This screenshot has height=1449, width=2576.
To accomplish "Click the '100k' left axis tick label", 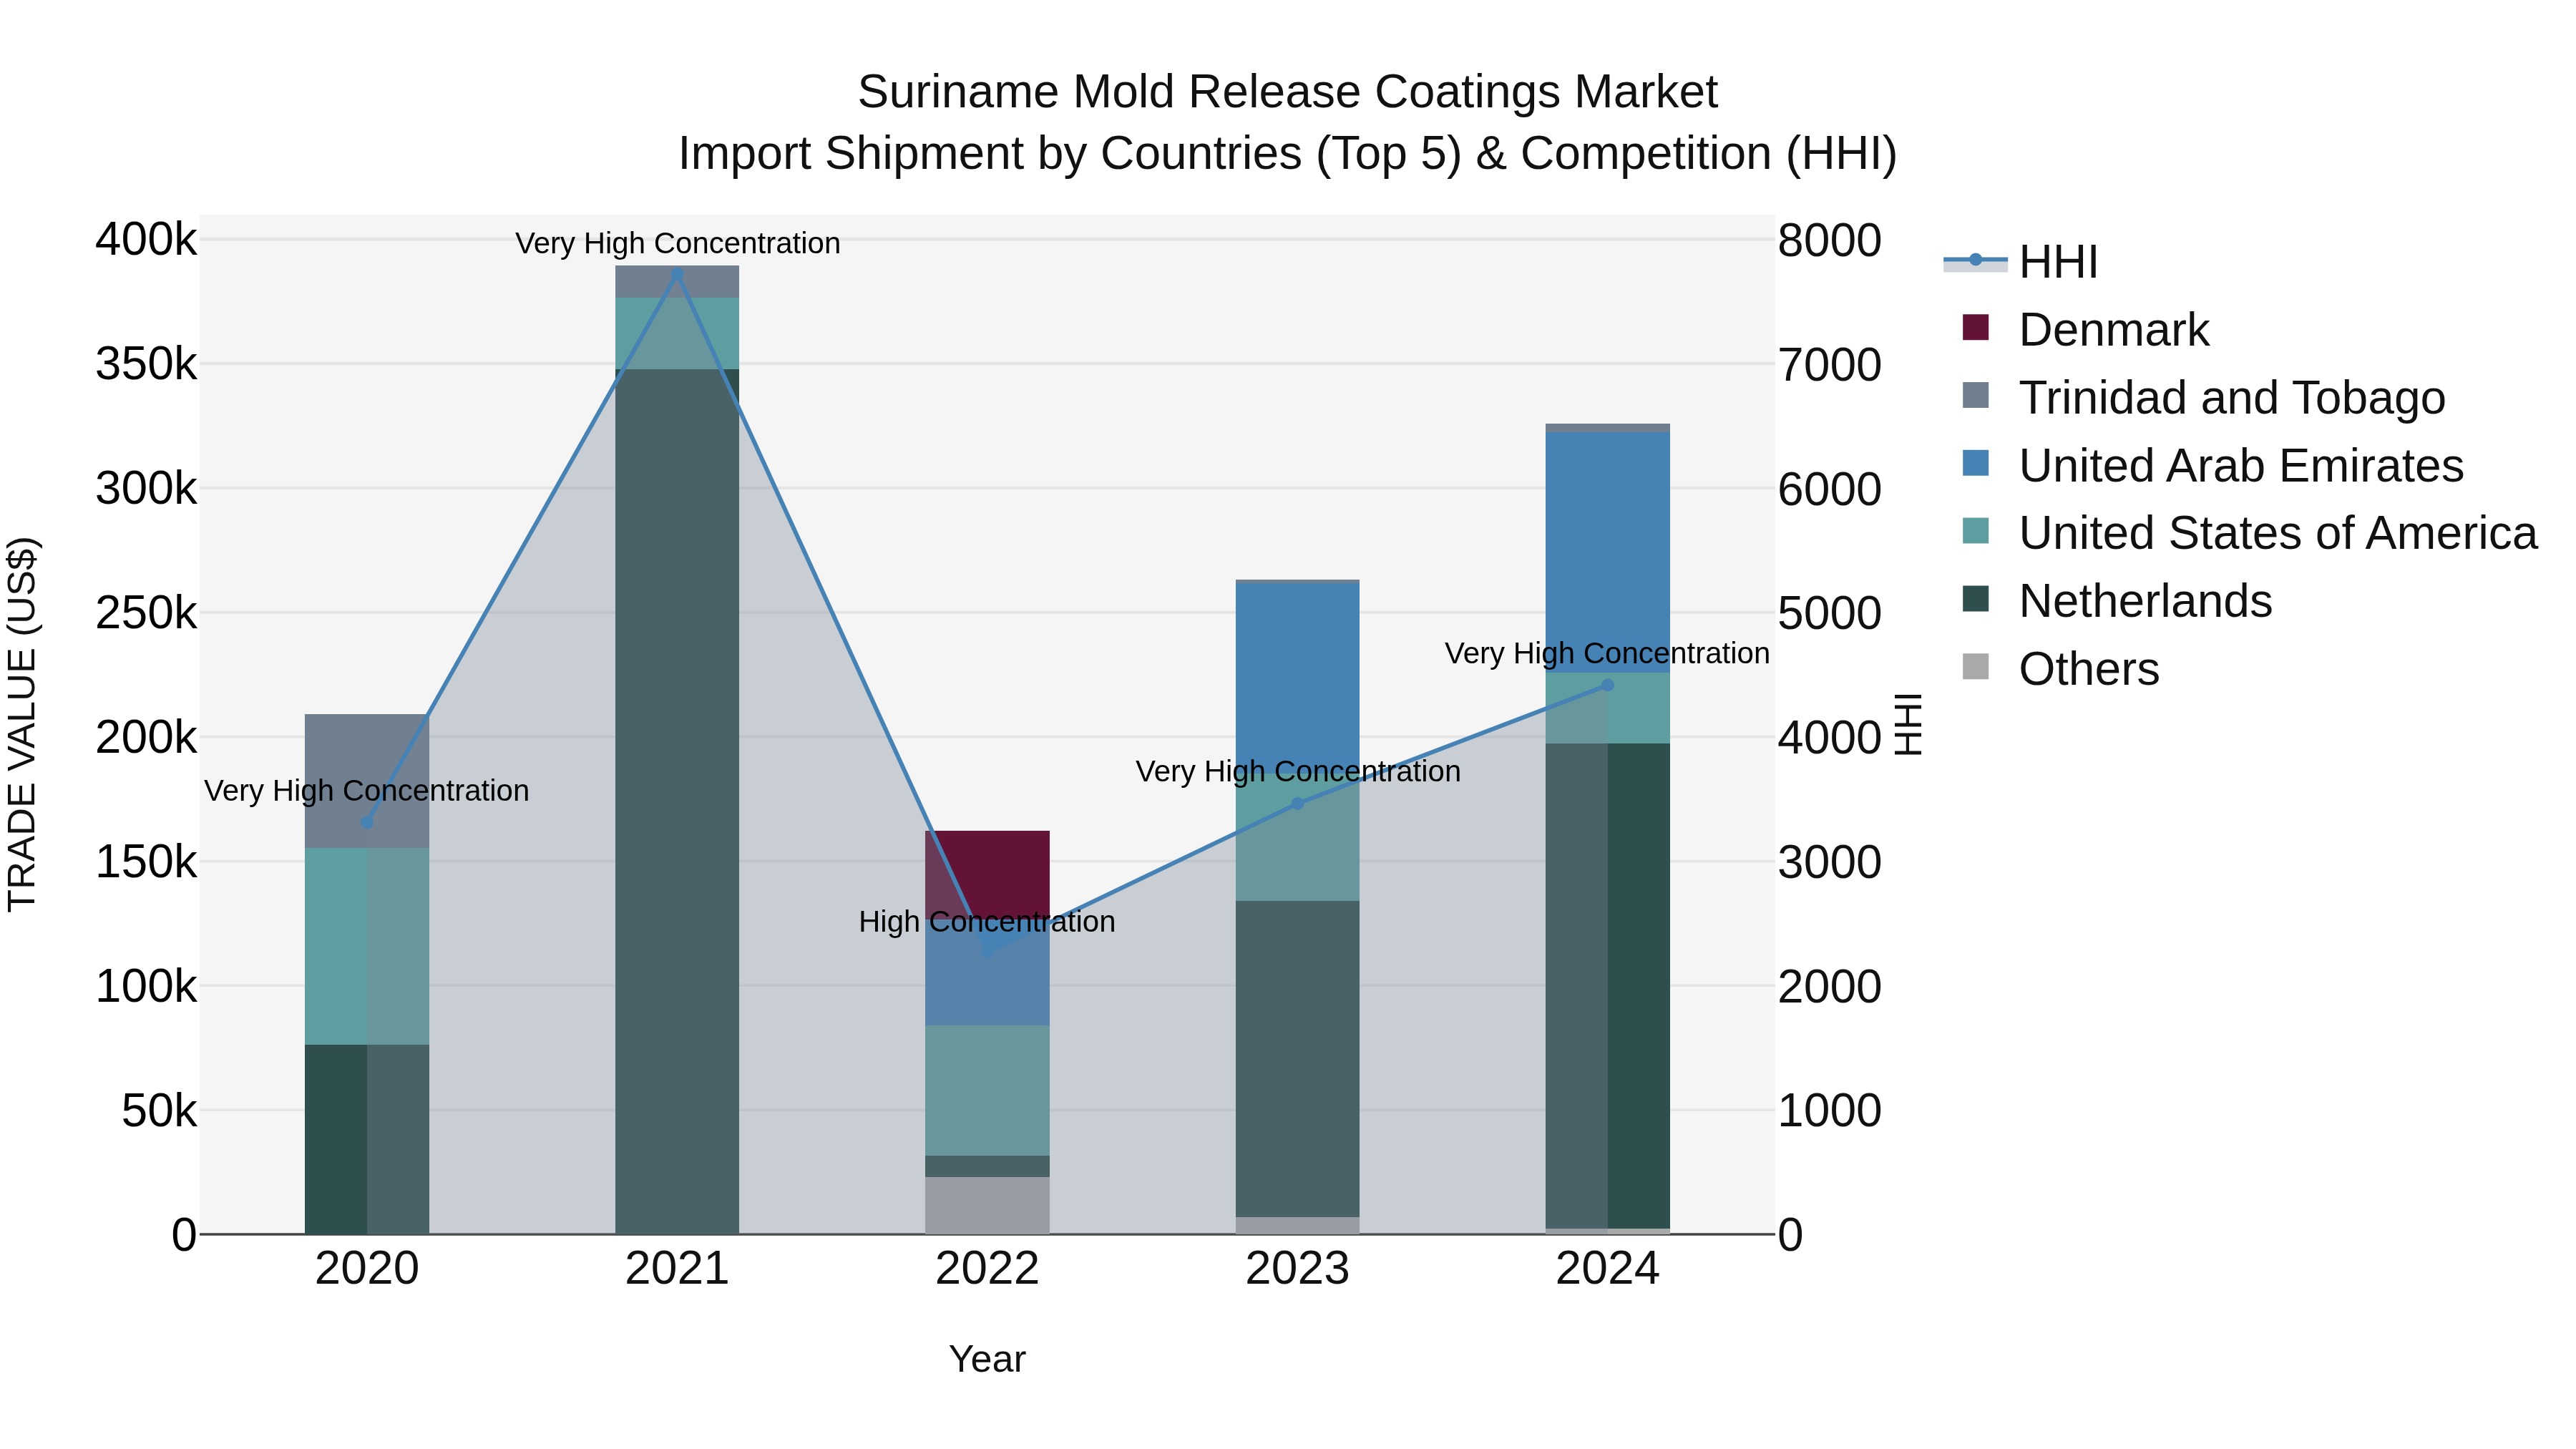I will click(146, 987).
